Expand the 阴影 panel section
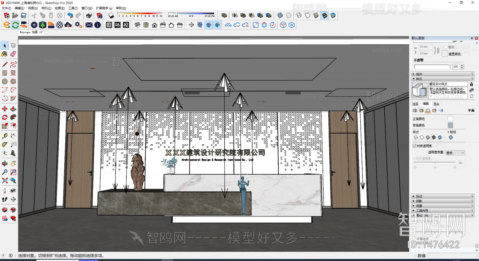479x261 pixels. click(442, 201)
